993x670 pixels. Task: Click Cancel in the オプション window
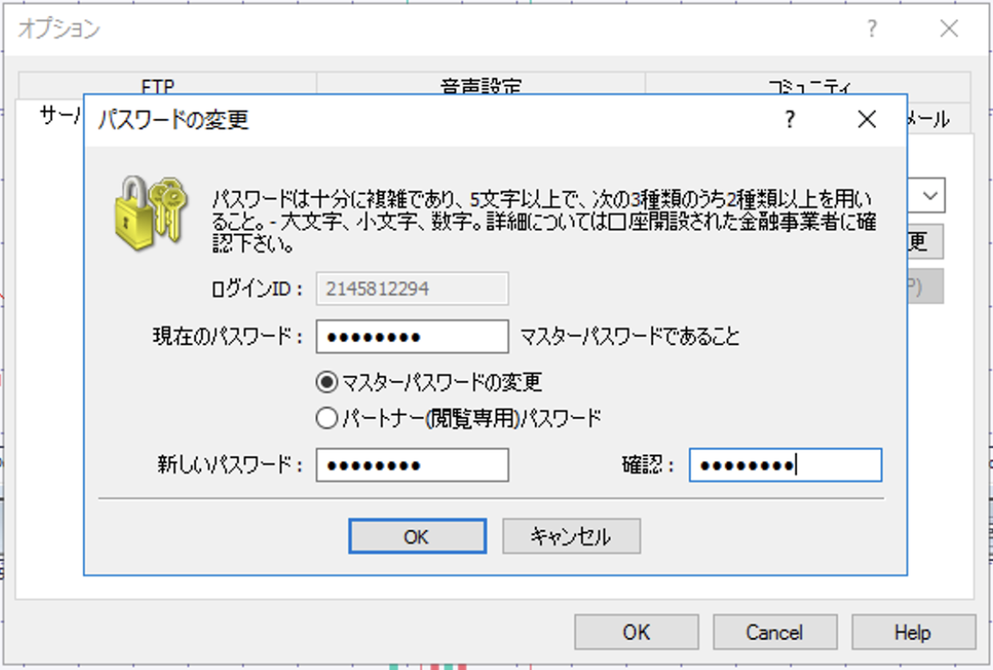(x=775, y=632)
